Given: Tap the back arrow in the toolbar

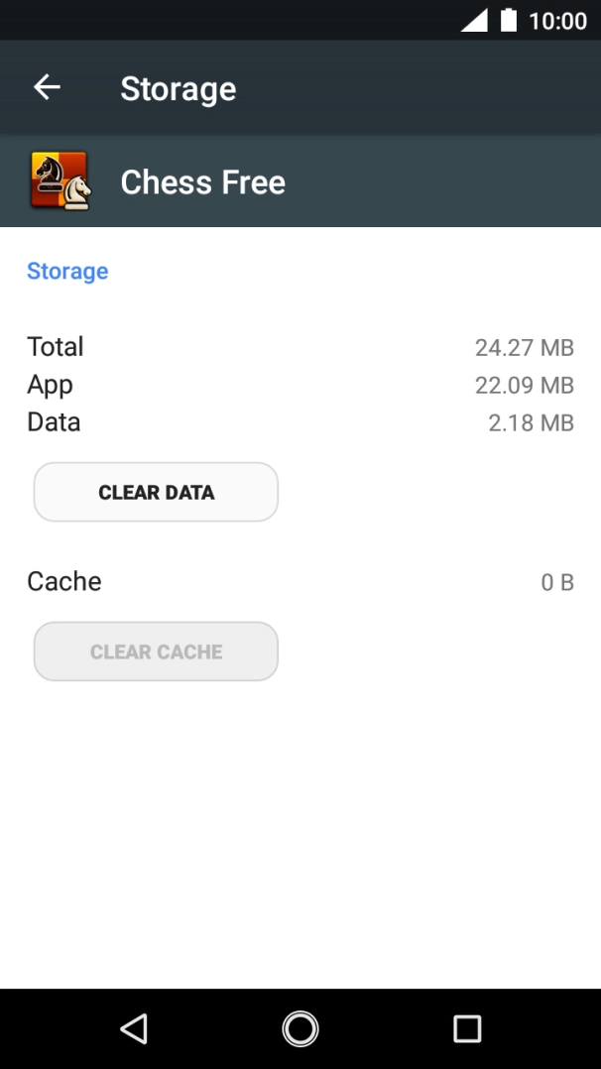Looking at the screenshot, I should [x=47, y=87].
